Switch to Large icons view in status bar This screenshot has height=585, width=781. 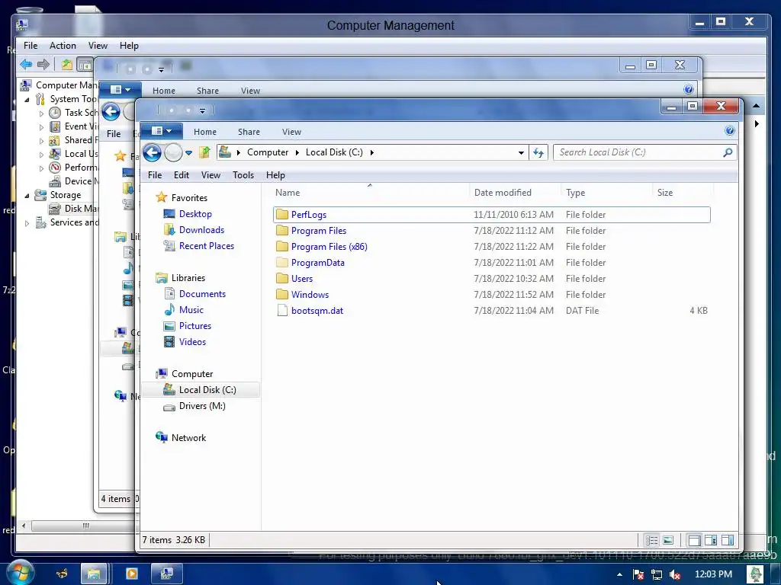[x=668, y=540]
